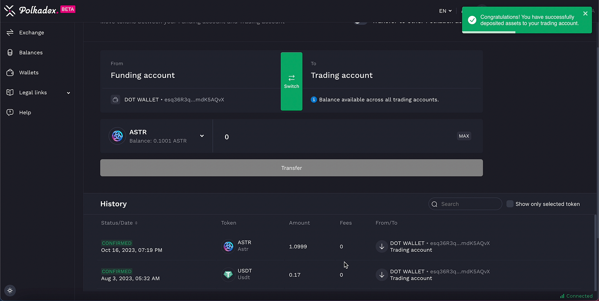Viewport: 599px width, 301px height.
Task: Click the History search input field
Action: (x=465, y=204)
